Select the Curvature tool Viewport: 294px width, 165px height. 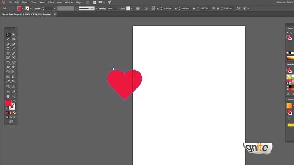pyautogui.click(x=14, y=44)
